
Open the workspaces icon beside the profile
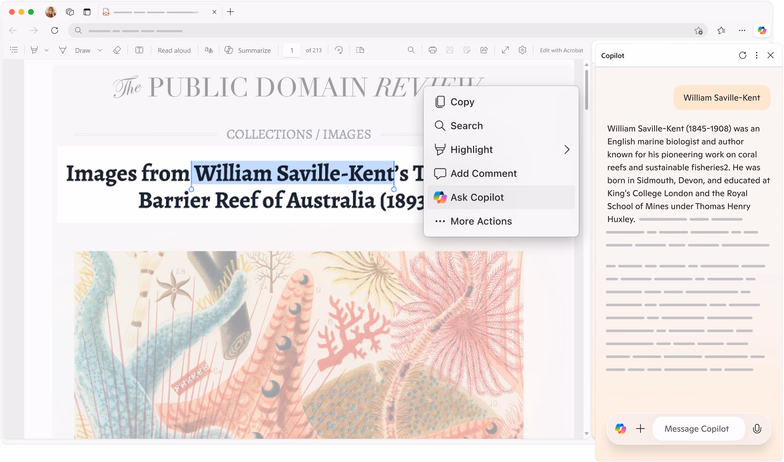click(70, 12)
